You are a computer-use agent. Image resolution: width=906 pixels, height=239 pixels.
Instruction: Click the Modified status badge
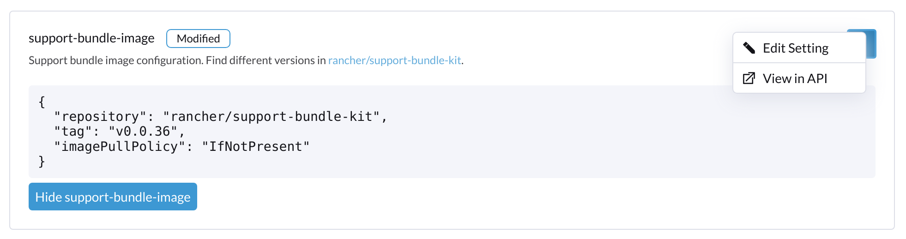tap(198, 39)
